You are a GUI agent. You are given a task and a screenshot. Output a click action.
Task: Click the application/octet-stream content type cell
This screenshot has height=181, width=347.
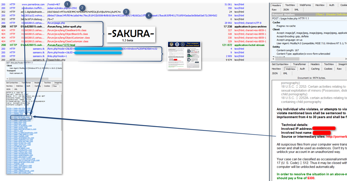249,45
